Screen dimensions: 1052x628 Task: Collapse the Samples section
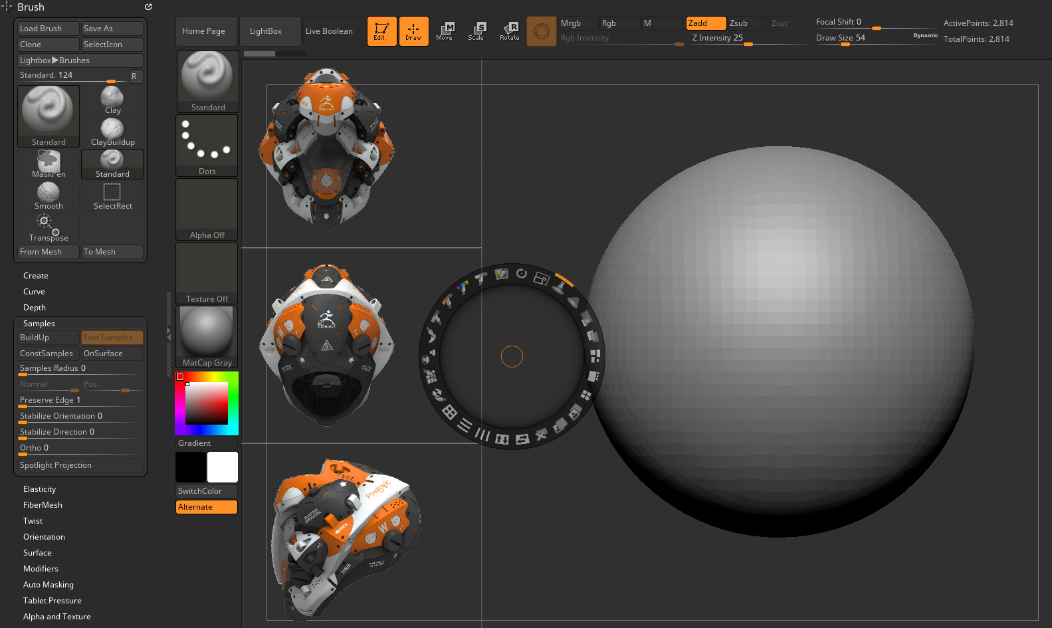coord(39,324)
